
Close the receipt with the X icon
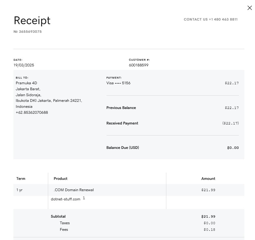pyautogui.click(x=250, y=8)
